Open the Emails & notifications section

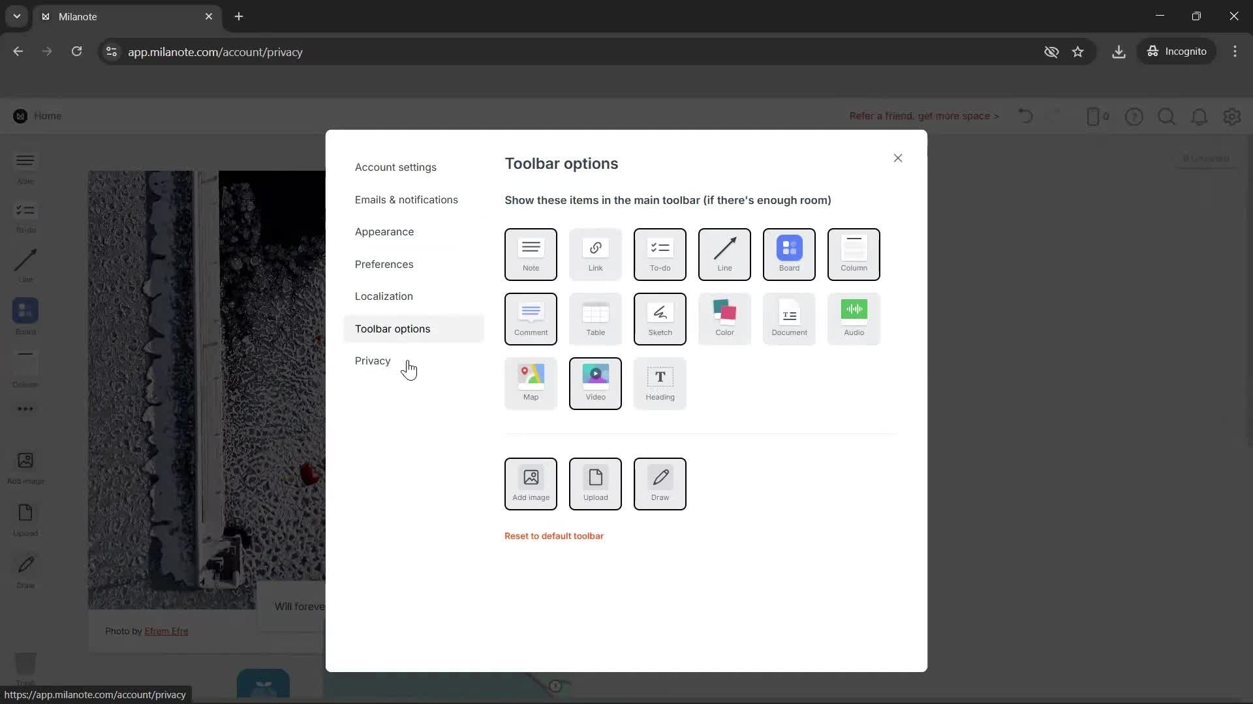[x=406, y=199]
